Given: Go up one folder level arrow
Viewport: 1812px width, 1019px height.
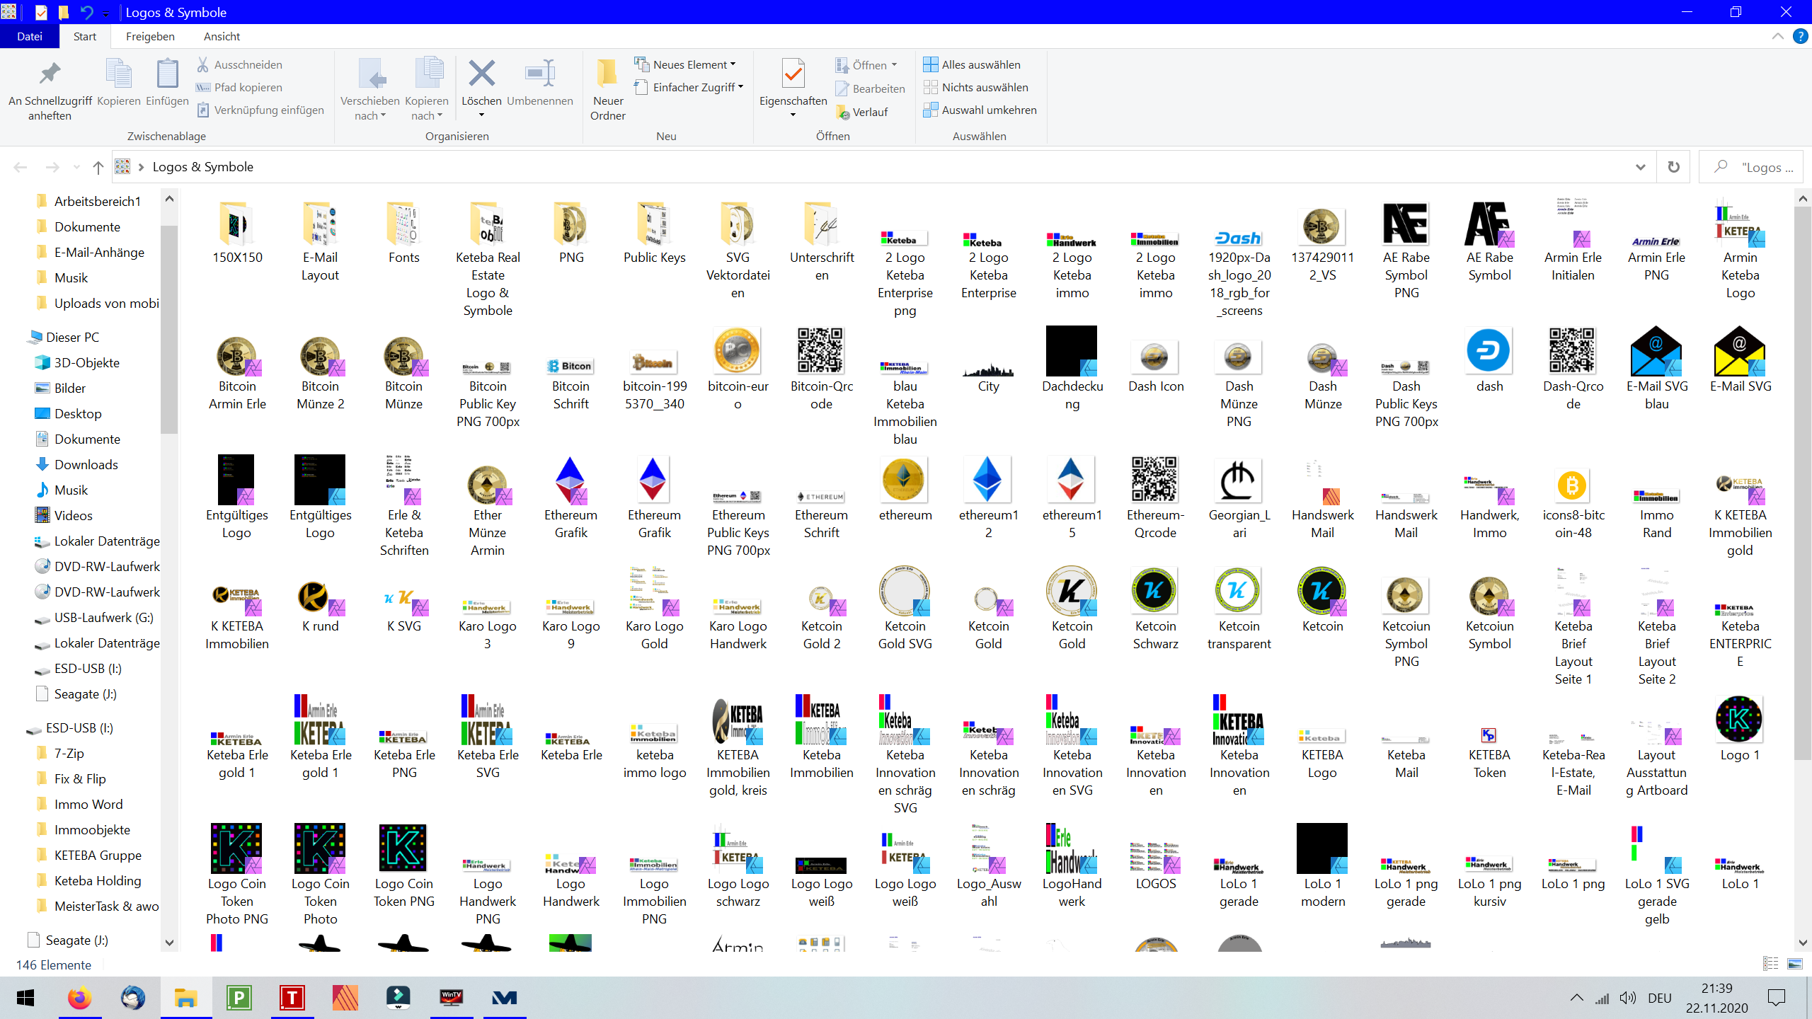Looking at the screenshot, I should click(x=98, y=167).
